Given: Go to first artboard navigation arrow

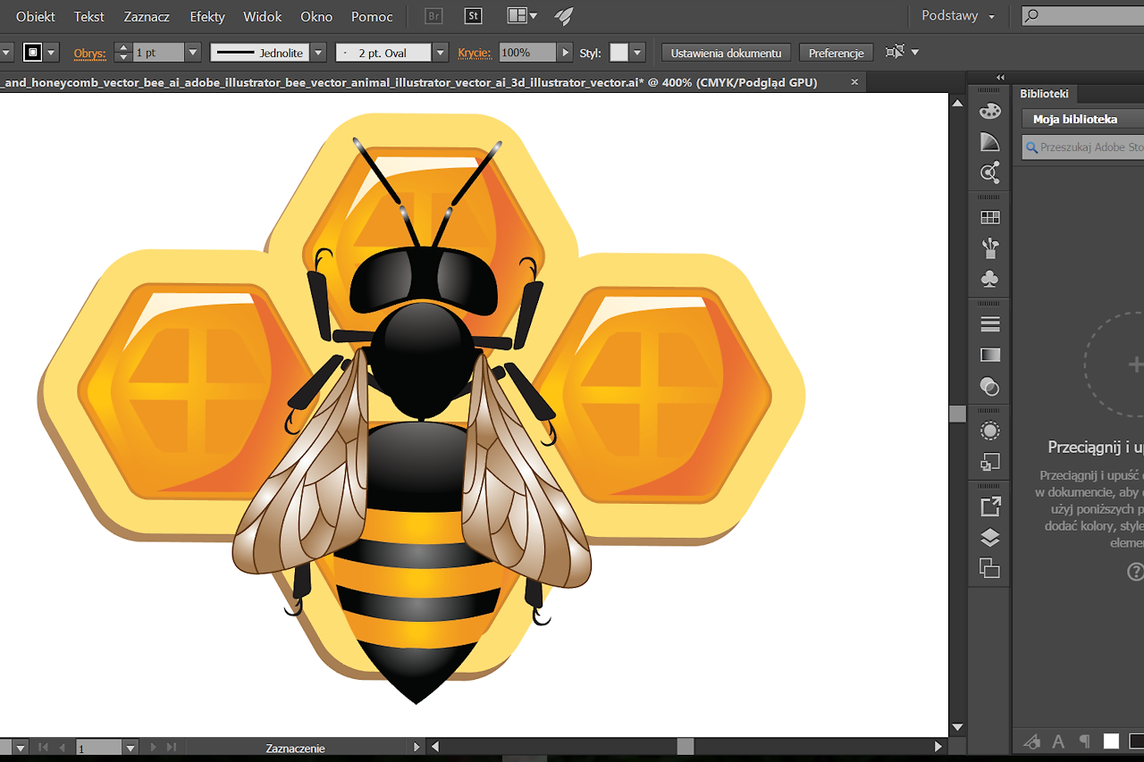Looking at the screenshot, I should (x=42, y=747).
